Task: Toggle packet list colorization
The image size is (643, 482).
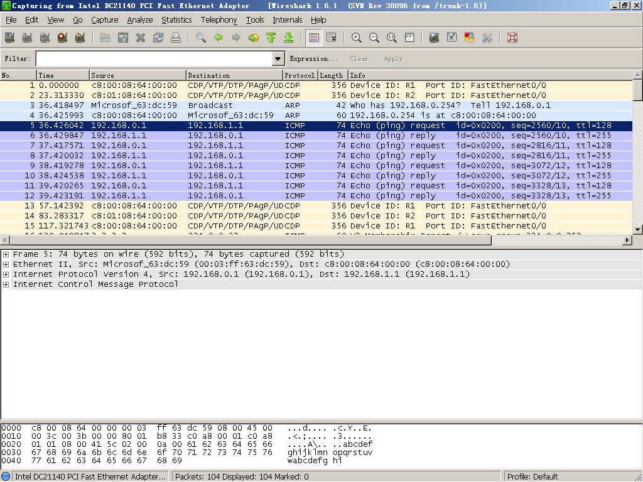Action: pos(314,38)
